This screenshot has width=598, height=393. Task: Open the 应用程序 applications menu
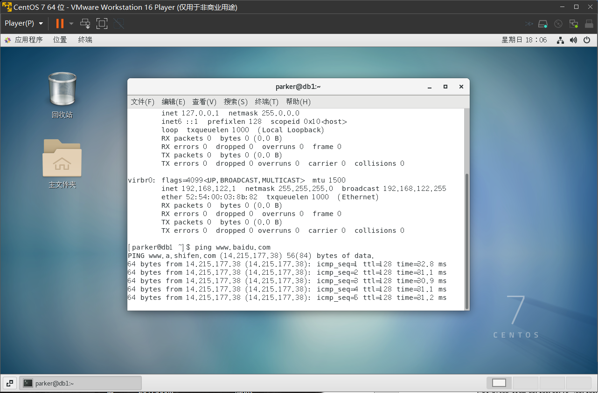point(24,40)
